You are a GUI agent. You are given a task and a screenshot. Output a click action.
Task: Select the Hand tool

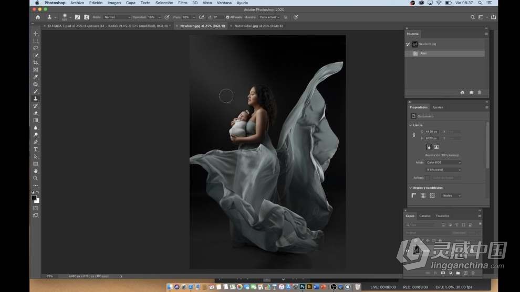(36, 171)
